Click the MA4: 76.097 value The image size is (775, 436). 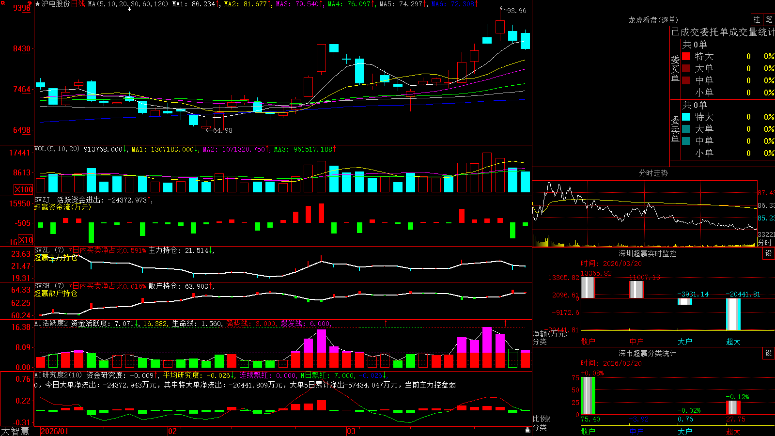pyautogui.click(x=349, y=4)
